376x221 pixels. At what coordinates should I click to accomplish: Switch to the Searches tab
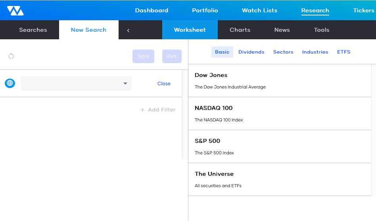(x=33, y=30)
